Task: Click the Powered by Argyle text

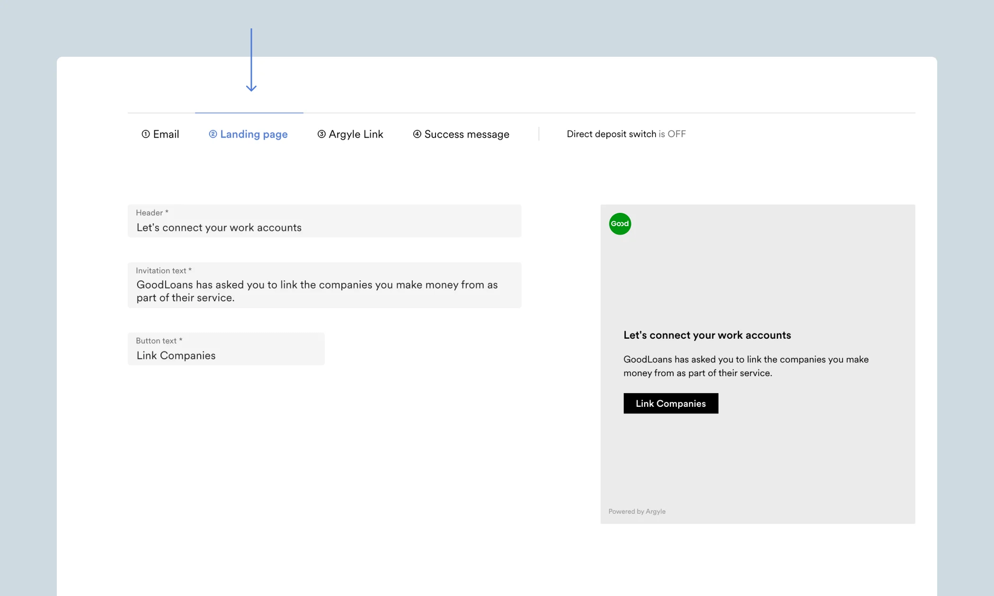Action: [x=637, y=511]
